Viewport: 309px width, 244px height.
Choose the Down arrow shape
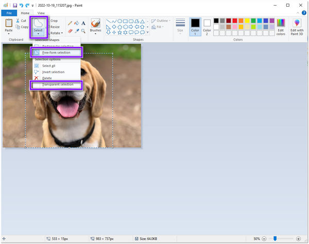pyautogui.click(x=108, y=32)
